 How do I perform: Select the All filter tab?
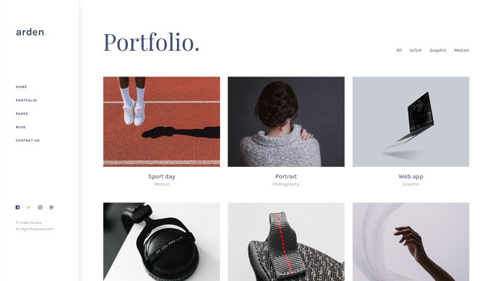point(399,50)
